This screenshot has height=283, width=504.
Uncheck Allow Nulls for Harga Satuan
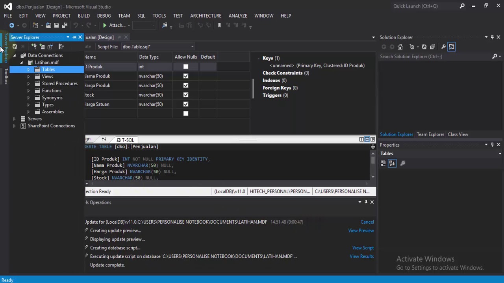click(x=186, y=104)
